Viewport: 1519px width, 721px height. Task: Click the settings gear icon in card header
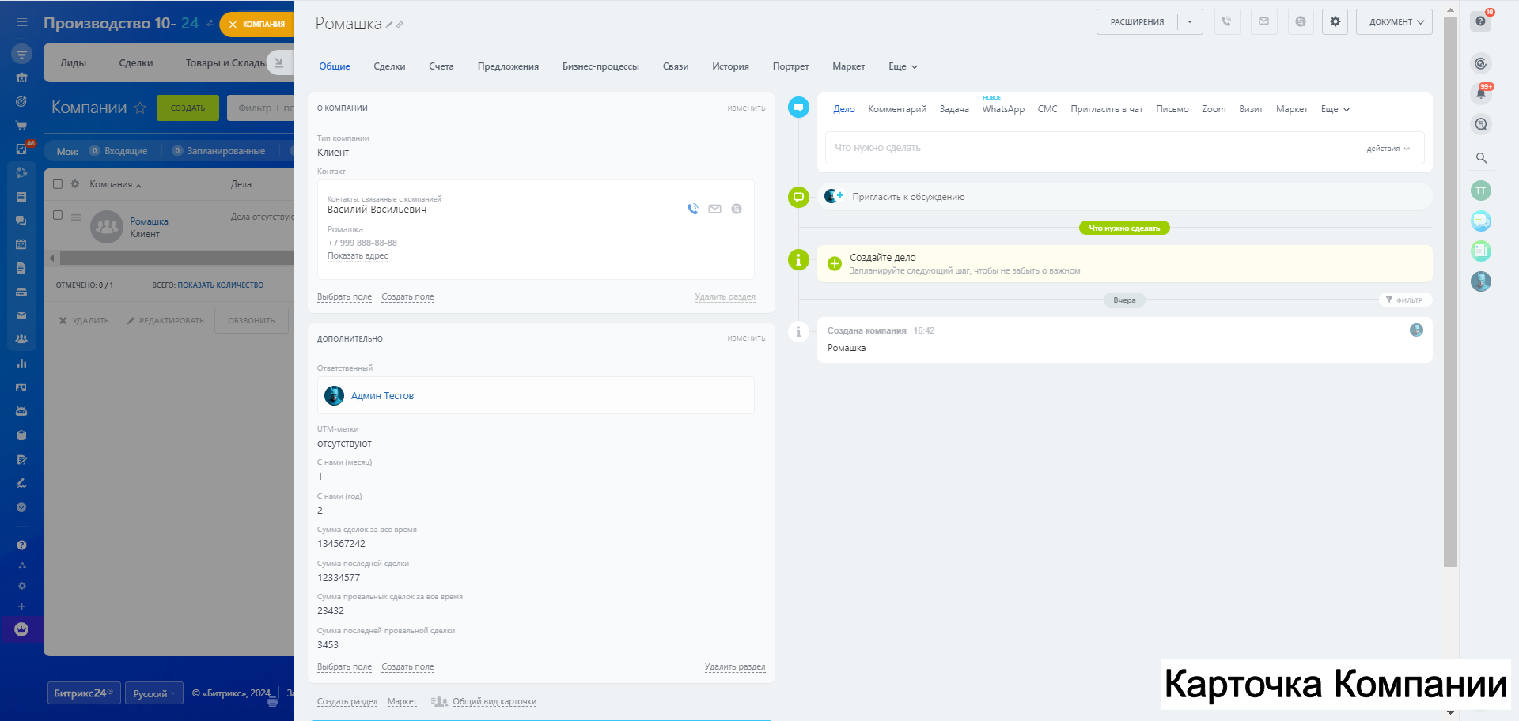[1335, 22]
